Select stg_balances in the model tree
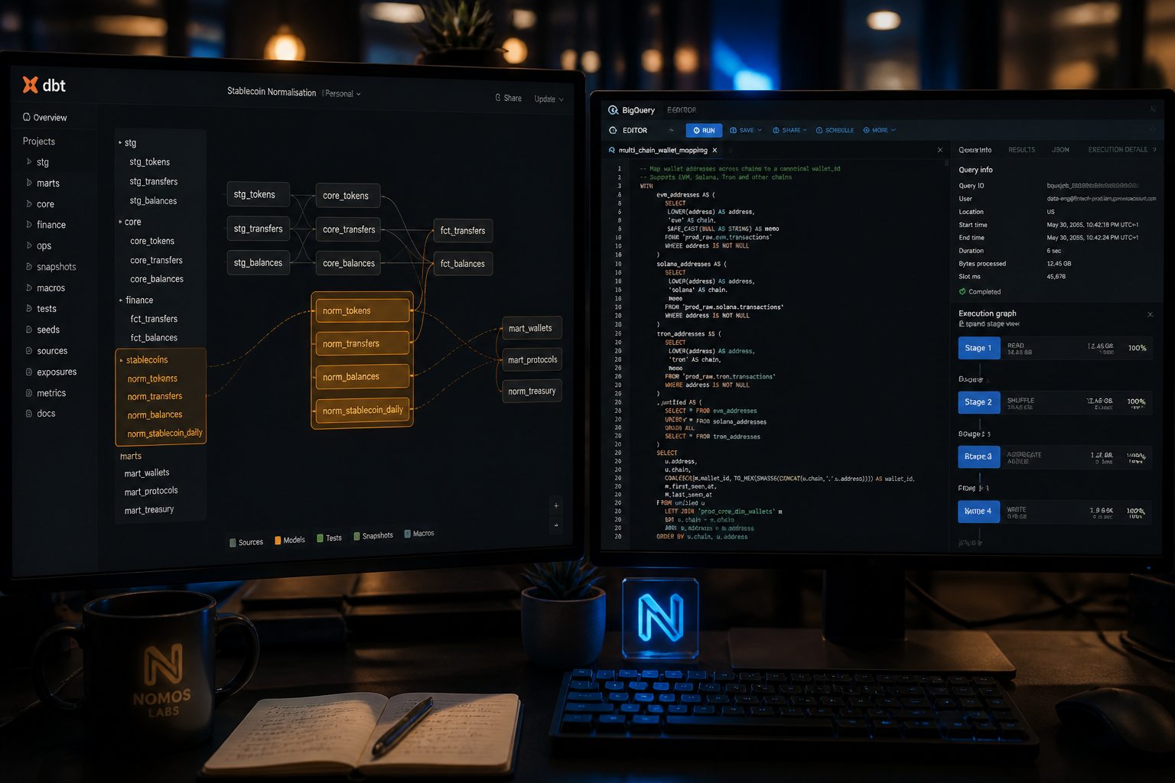1175x783 pixels. pyautogui.click(x=153, y=200)
